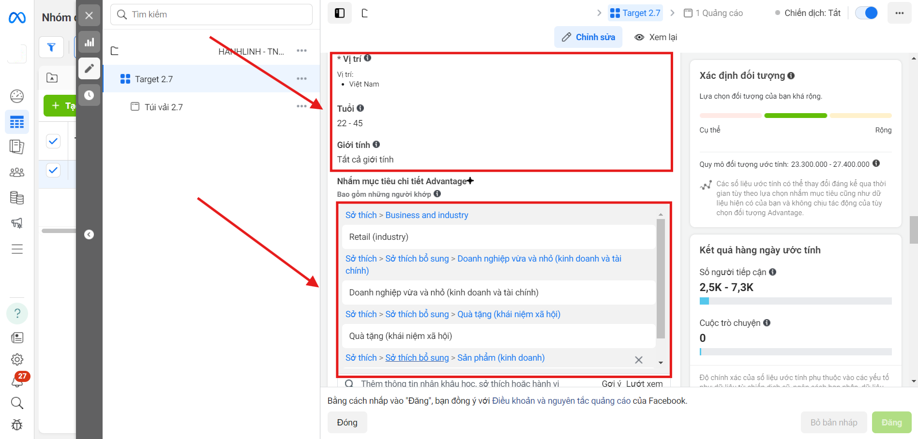Click the folder tab icon in left panel
This screenshot has height=439, width=918.
[52, 77]
